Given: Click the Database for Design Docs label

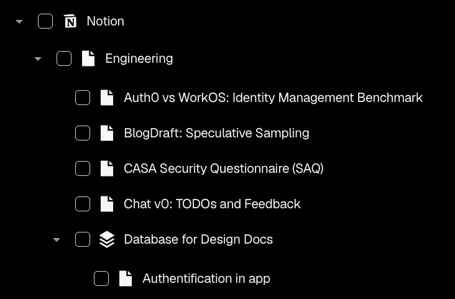Looking at the screenshot, I should coord(198,239).
